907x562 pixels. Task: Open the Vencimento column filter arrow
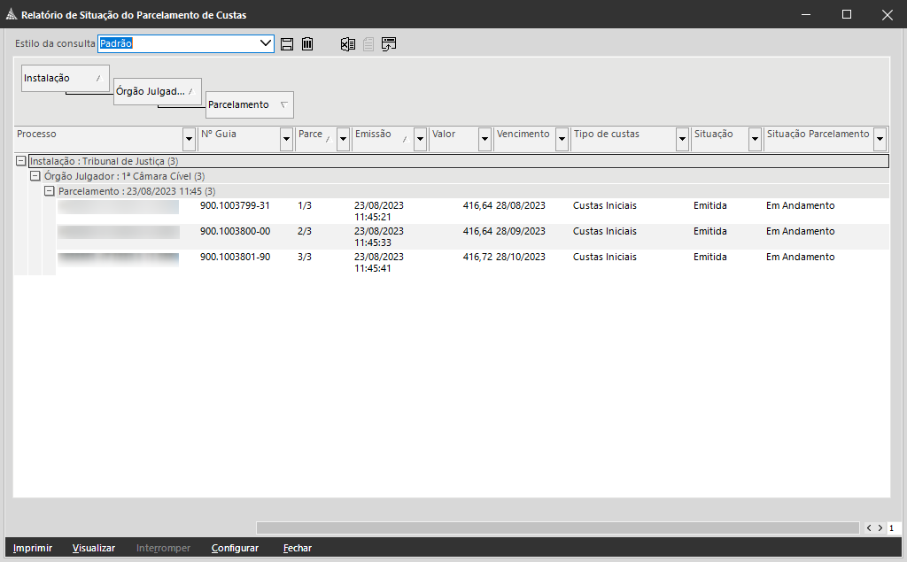(562, 139)
